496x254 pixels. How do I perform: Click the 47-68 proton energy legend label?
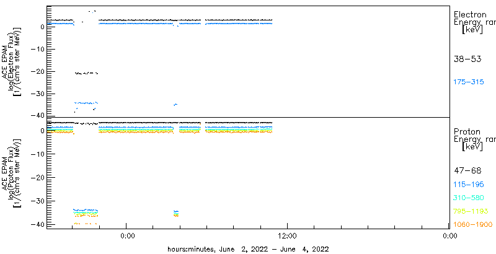pos(467,171)
